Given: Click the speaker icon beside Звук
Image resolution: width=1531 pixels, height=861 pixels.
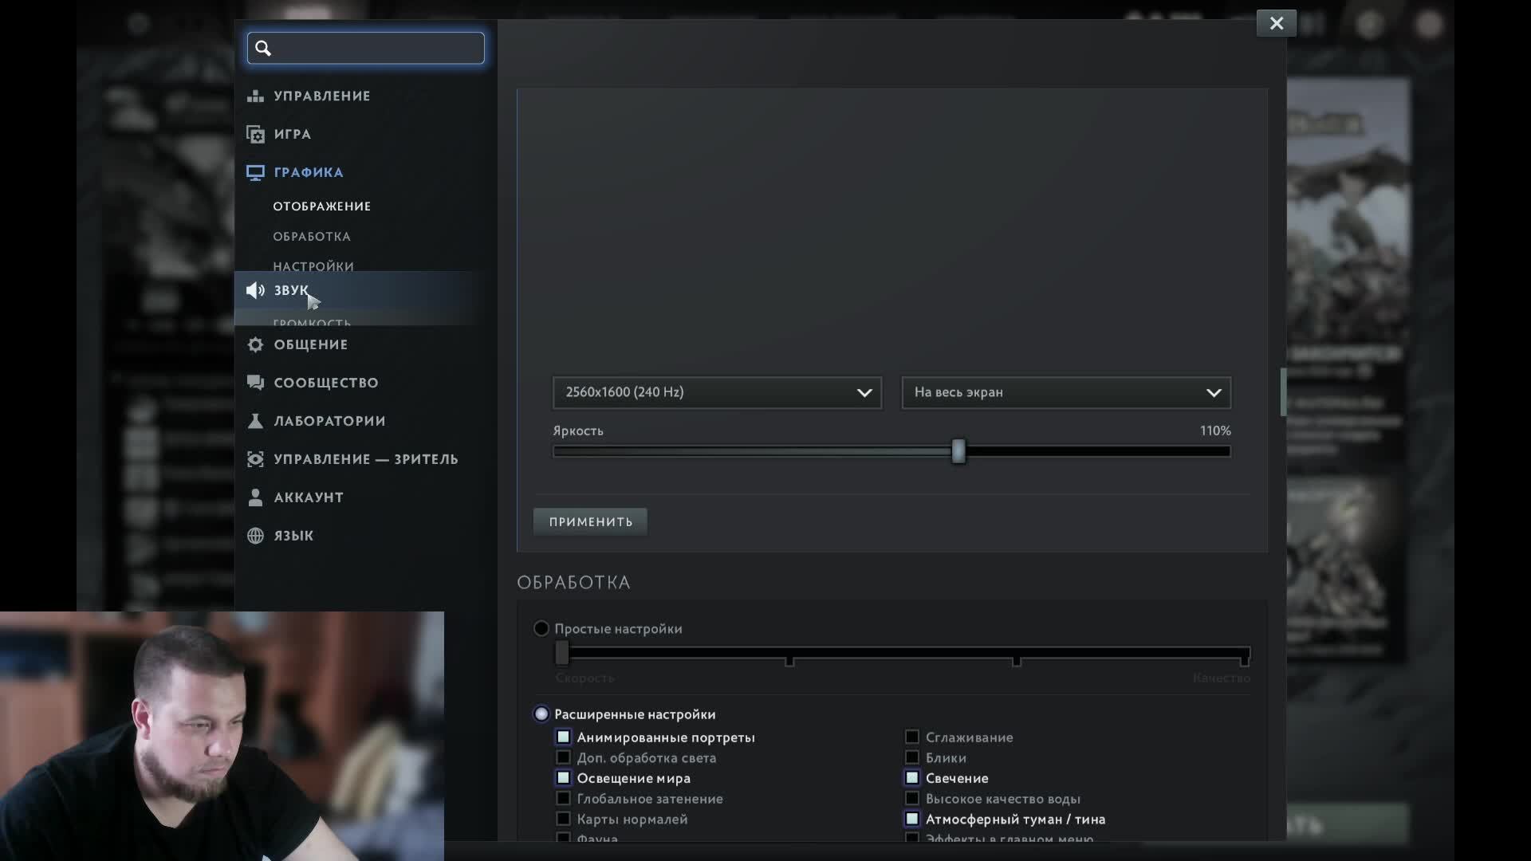Looking at the screenshot, I should (255, 290).
